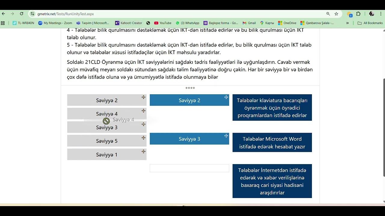
Task: Open the TL-WR840N bookmark
Action: pyautogui.click(x=23, y=23)
